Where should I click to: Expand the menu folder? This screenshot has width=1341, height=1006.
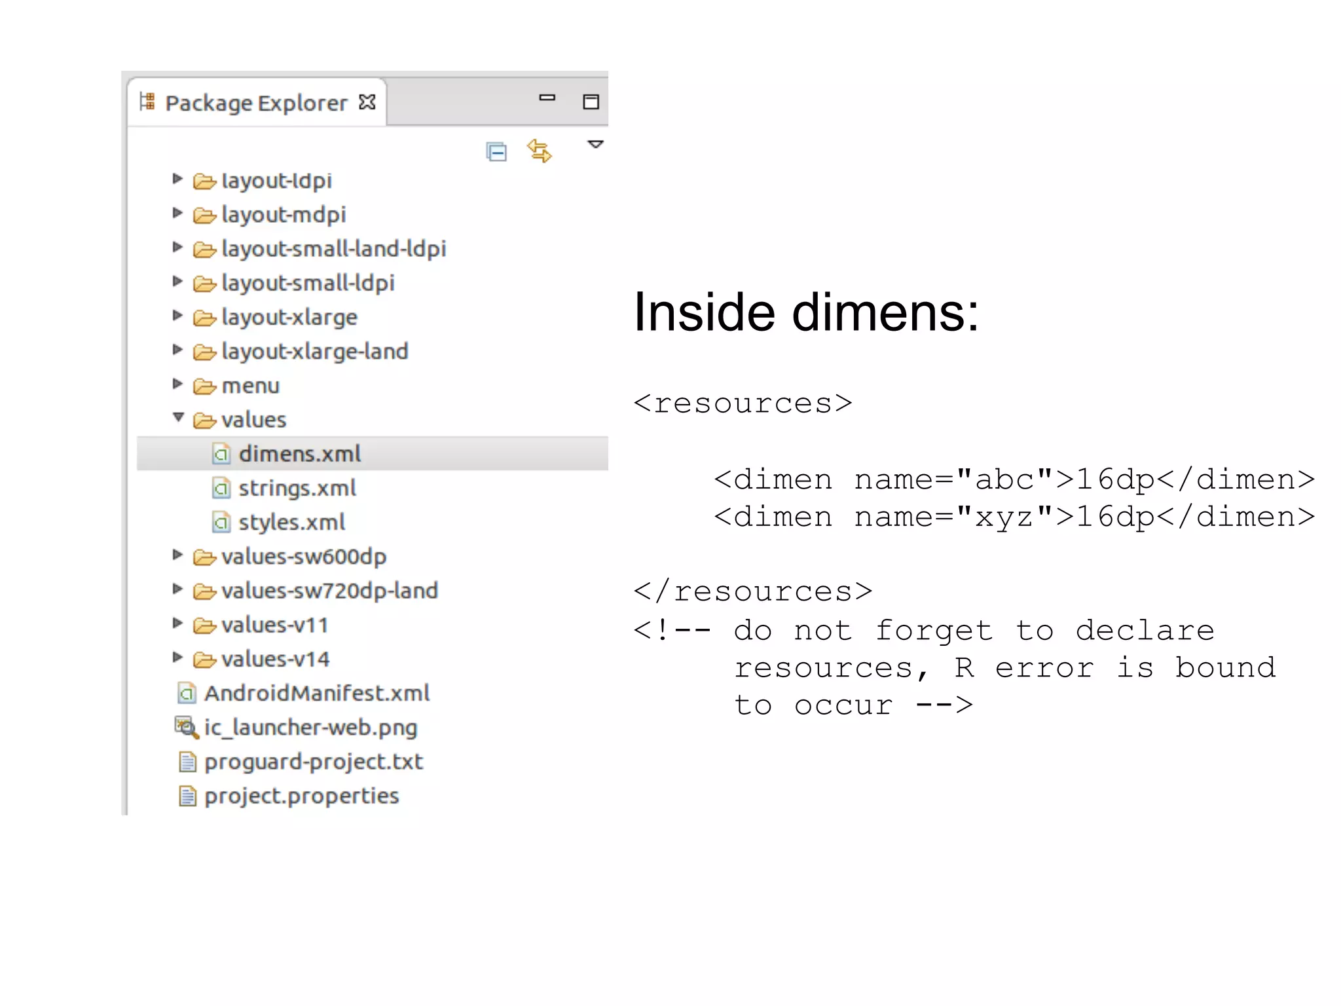[x=177, y=383]
